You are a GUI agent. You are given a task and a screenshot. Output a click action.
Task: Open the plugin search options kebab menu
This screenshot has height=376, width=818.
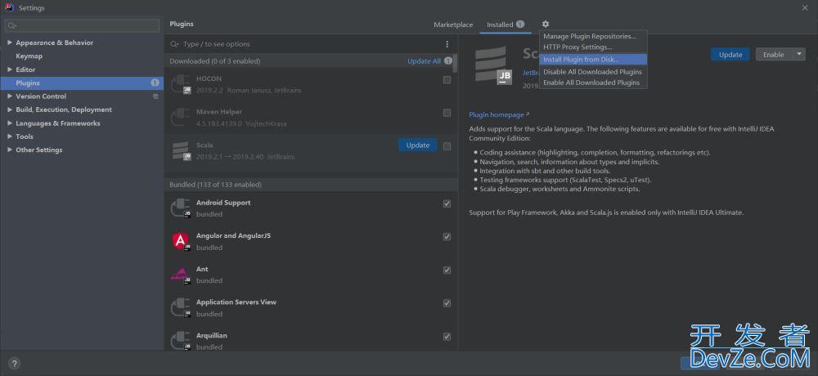(x=447, y=44)
